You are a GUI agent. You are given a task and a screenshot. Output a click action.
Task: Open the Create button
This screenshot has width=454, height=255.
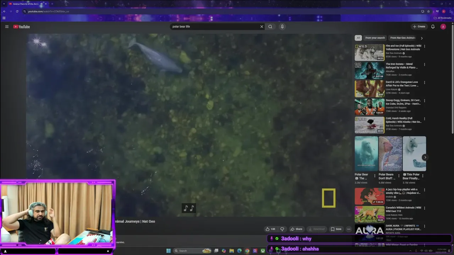(x=419, y=27)
